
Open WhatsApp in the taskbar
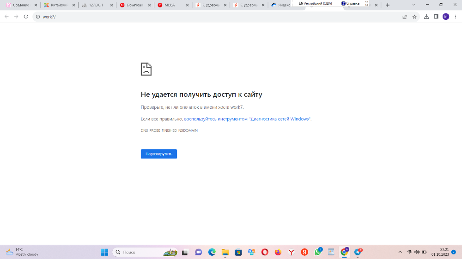coord(318,252)
